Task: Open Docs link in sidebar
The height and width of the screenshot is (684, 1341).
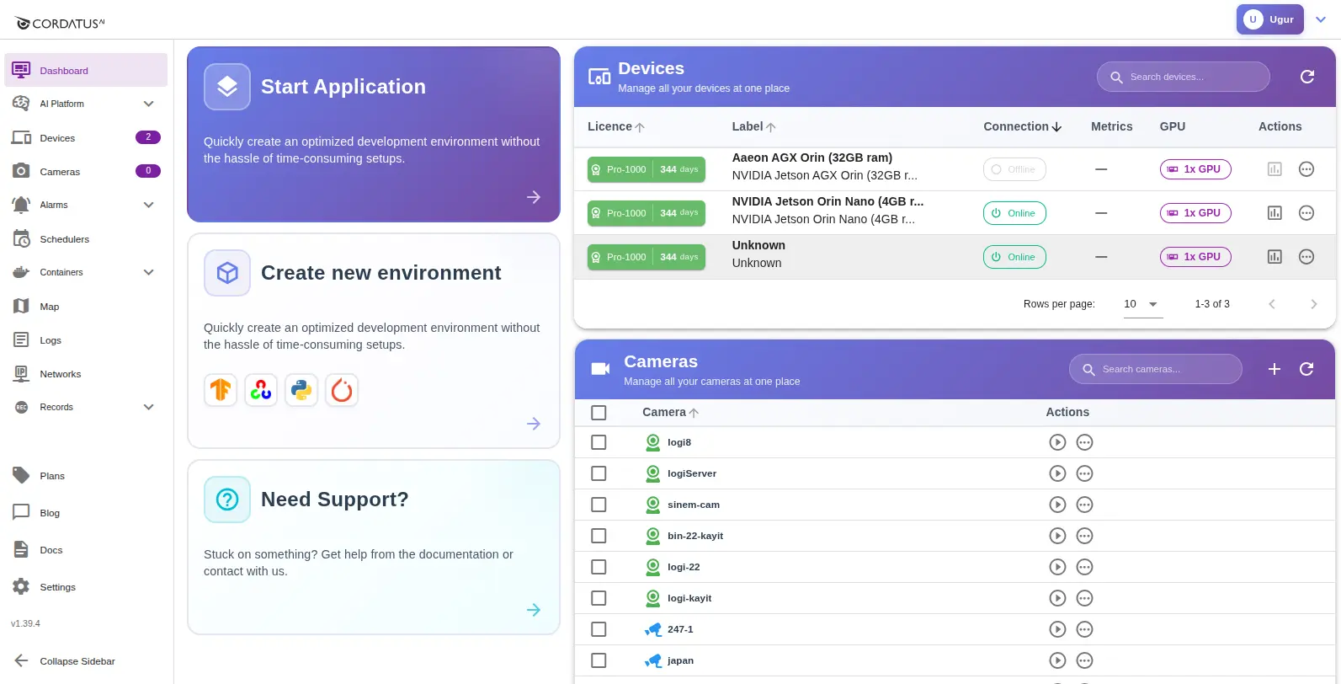Action: 86,550
